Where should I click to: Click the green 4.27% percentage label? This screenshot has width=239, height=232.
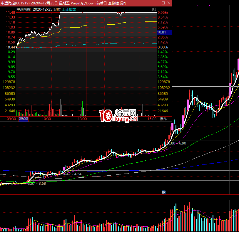point(163,62)
